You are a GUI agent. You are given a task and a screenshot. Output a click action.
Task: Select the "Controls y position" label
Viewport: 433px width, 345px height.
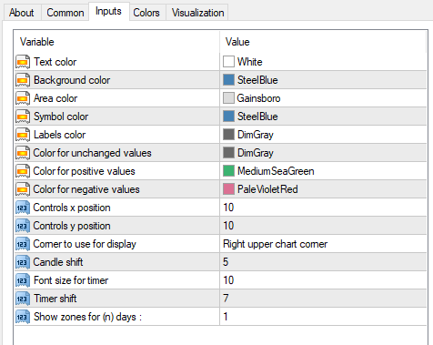click(x=72, y=226)
